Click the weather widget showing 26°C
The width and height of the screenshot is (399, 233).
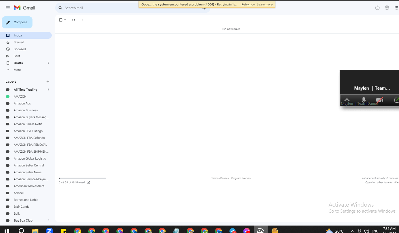[335, 230]
